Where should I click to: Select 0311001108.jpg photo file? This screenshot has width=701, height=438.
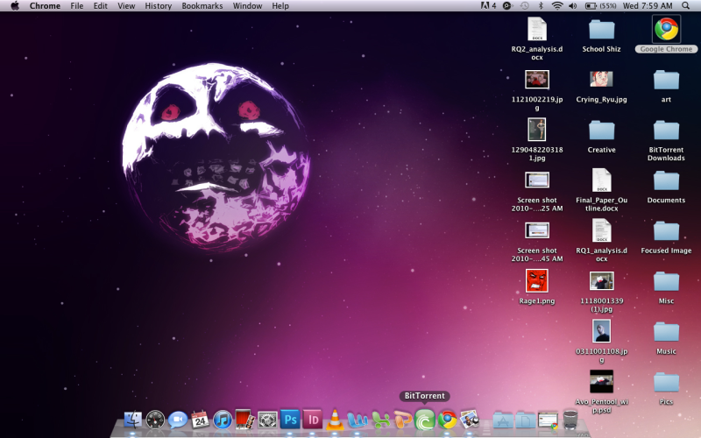point(601,331)
